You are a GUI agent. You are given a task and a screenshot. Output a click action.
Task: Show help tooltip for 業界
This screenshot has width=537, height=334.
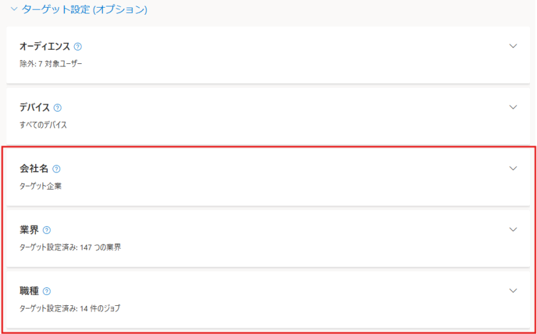47,230
